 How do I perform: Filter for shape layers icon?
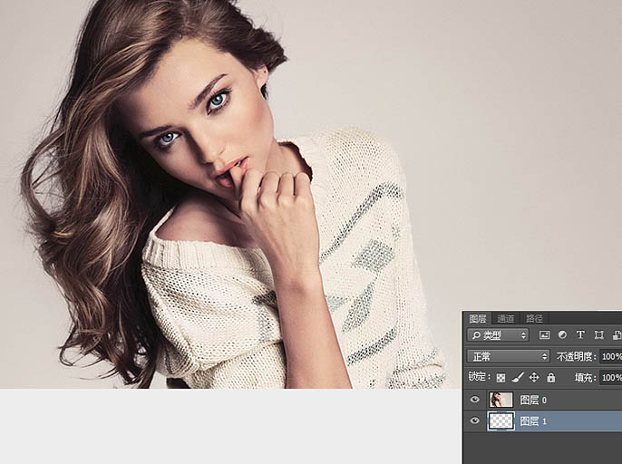click(598, 335)
